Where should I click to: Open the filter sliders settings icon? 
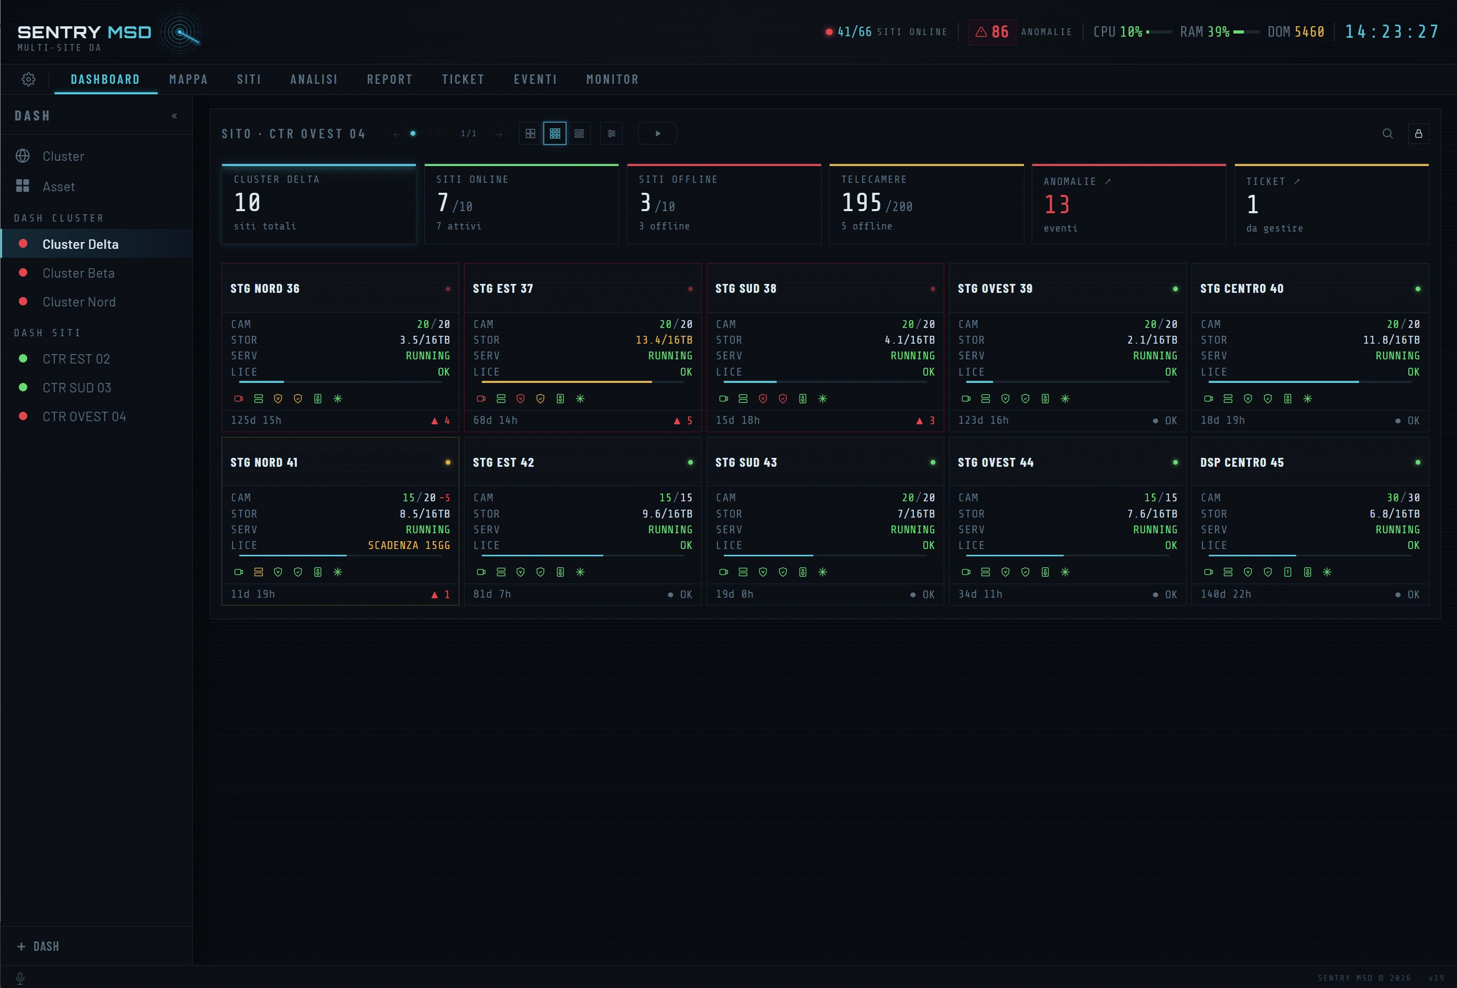click(611, 134)
